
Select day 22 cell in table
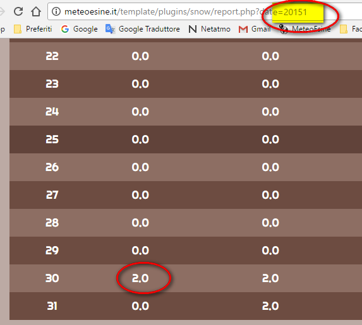[52, 56]
